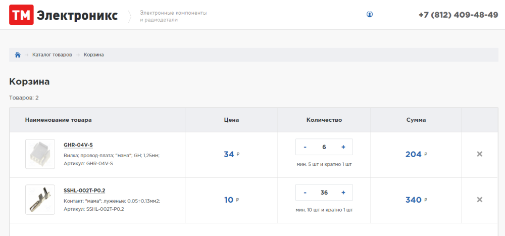
Task: Edit the quantity field showing 36
Action: [324, 193]
